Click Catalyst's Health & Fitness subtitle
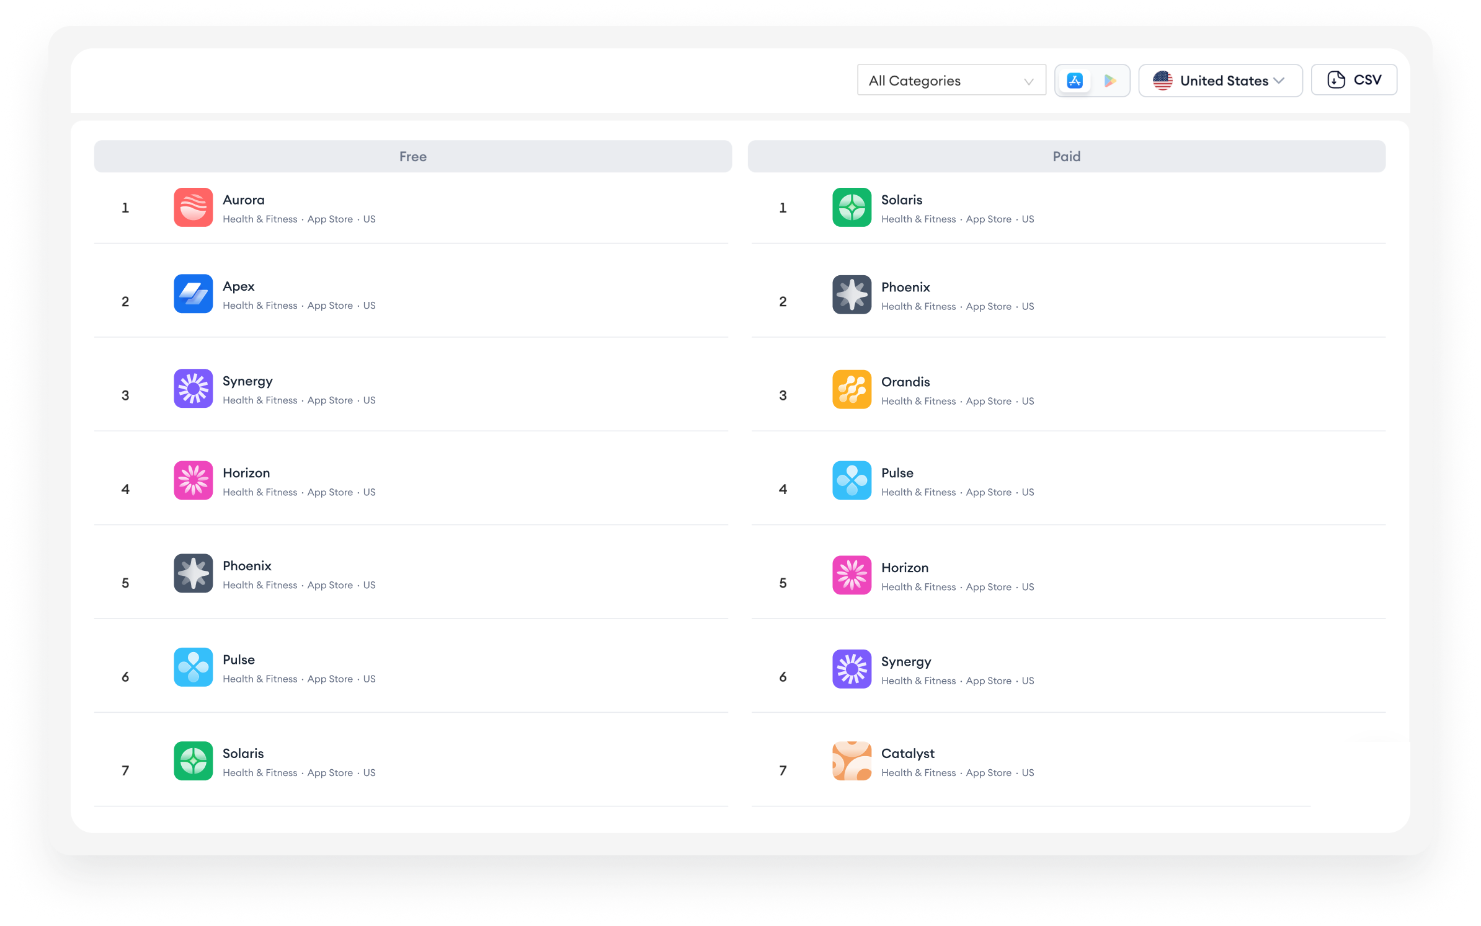Screen dimensions: 1481x926 (x=918, y=773)
